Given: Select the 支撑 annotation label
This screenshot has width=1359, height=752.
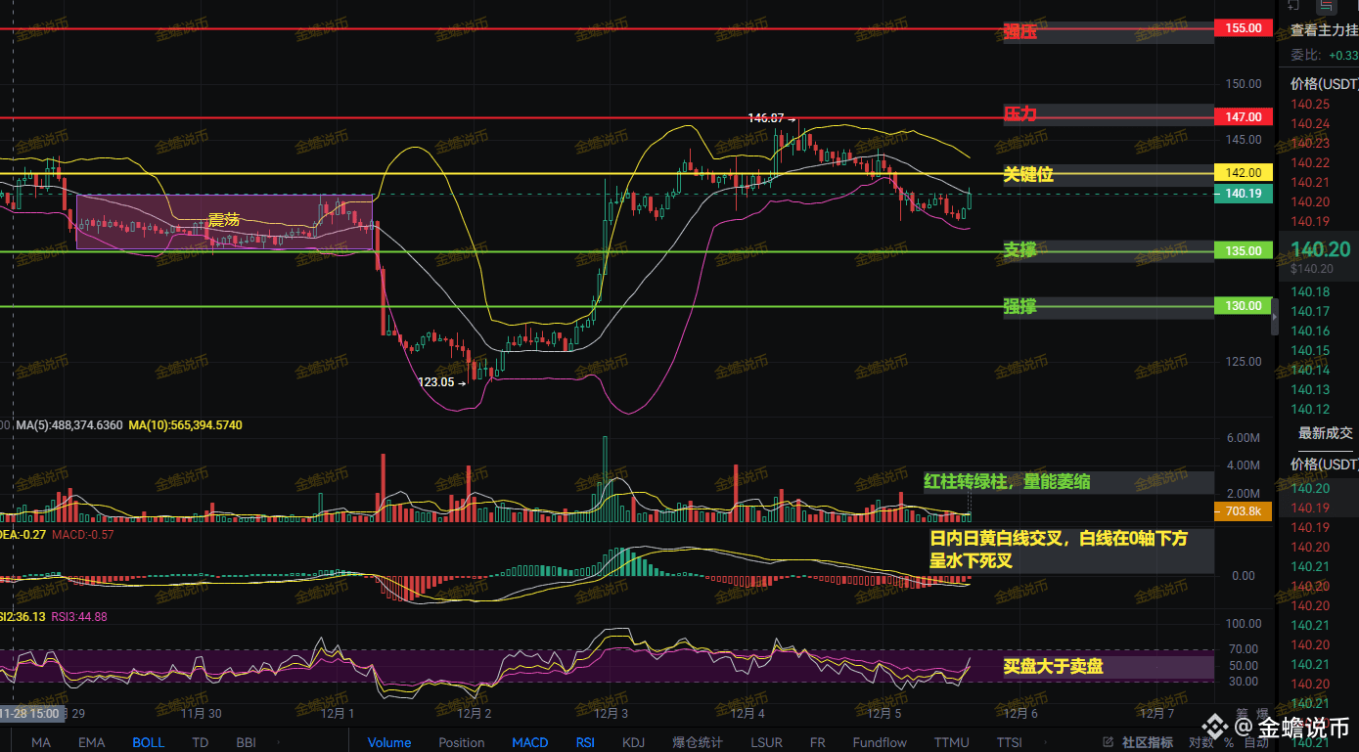Looking at the screenshot, I should [1019, 250].
